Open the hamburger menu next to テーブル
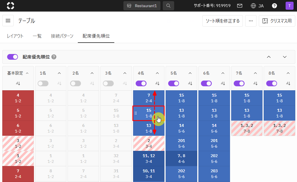 tap(8, 21)
